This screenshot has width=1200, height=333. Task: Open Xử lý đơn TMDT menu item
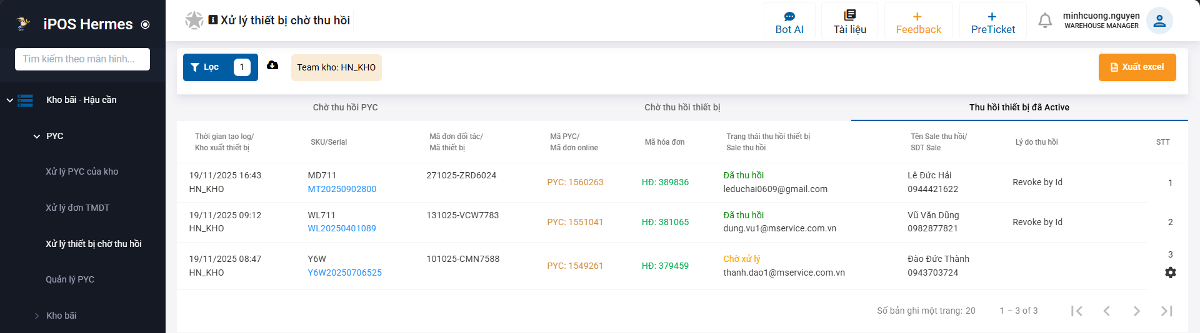pos(77,208)
